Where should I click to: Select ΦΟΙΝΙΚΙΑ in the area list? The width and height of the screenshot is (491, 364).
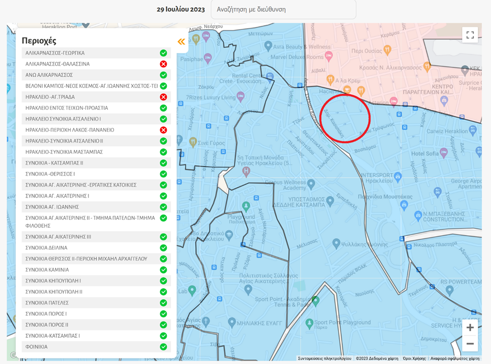(x=37, y=347)
